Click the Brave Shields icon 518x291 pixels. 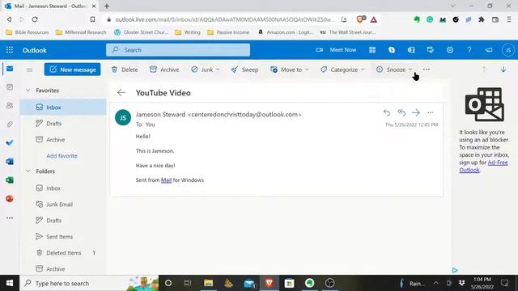(361, 19)
